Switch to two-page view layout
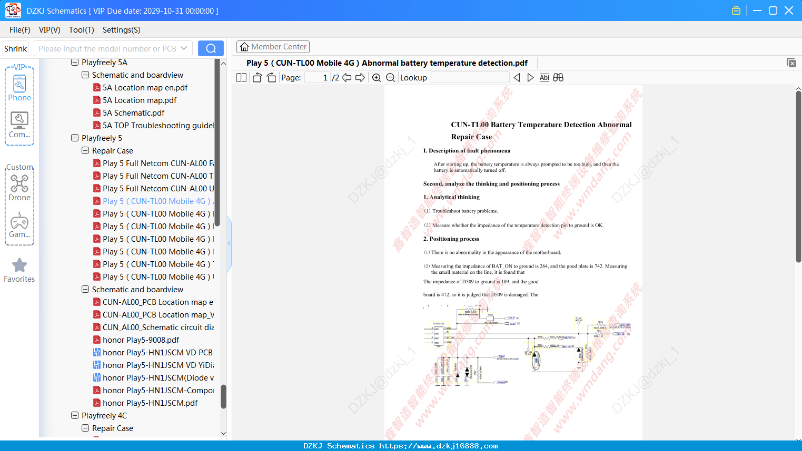802x451 pixels. [x=242, y=78]
